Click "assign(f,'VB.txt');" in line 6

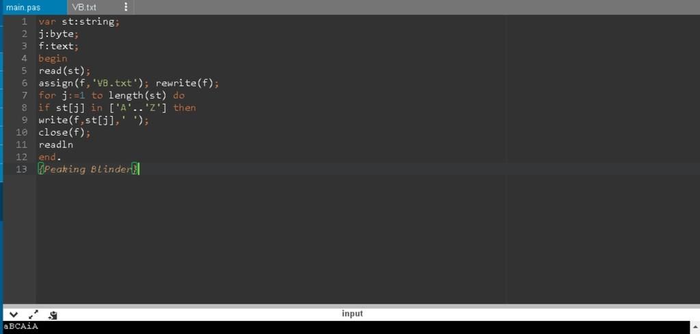(x=94, y=83)
